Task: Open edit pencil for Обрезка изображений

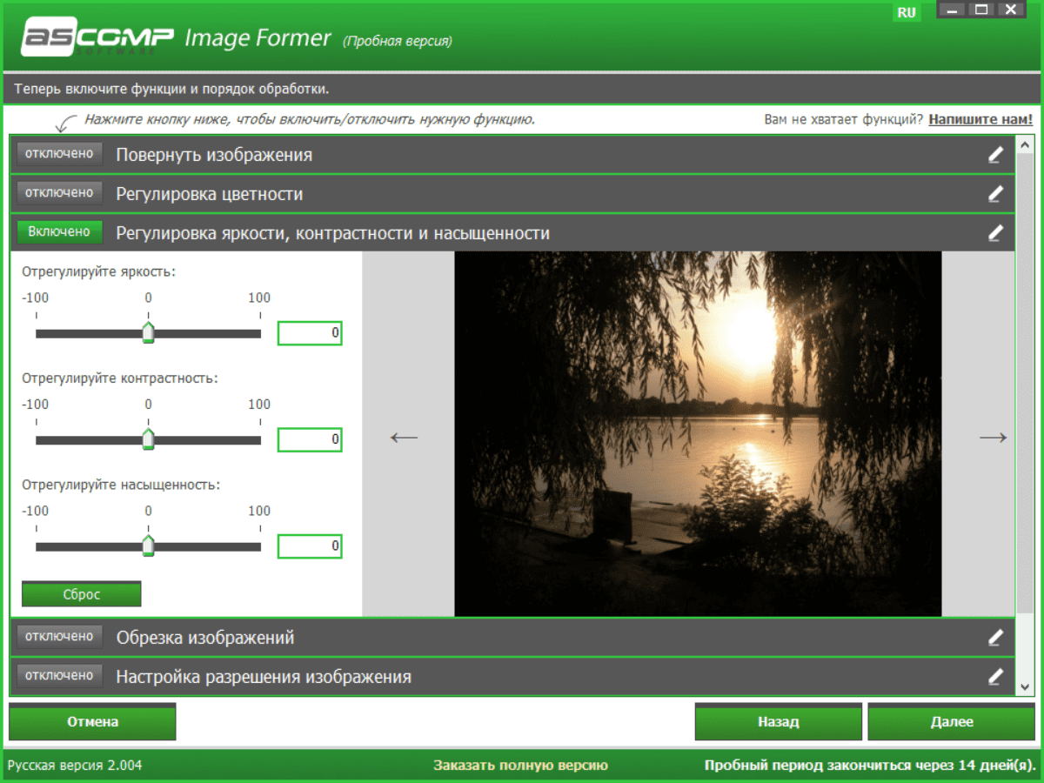Action: [995, 638]
